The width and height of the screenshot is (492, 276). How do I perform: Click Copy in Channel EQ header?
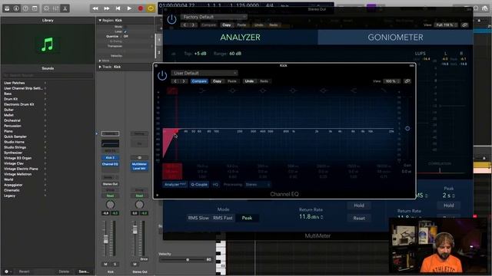tap(217, 81)
